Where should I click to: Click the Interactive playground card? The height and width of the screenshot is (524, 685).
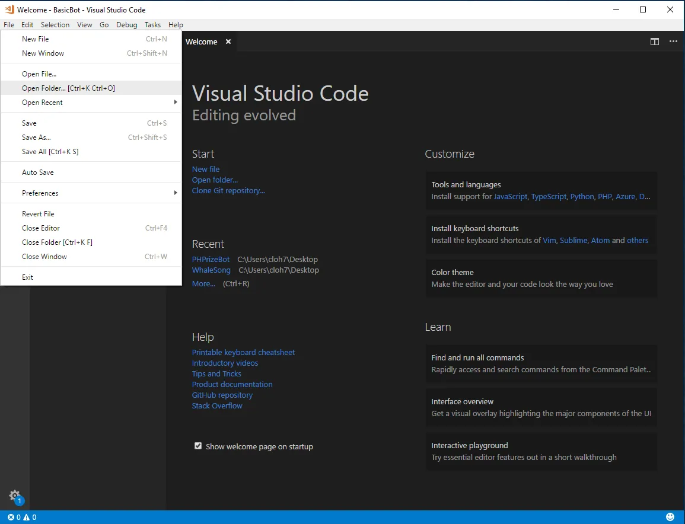coord(541,451)
